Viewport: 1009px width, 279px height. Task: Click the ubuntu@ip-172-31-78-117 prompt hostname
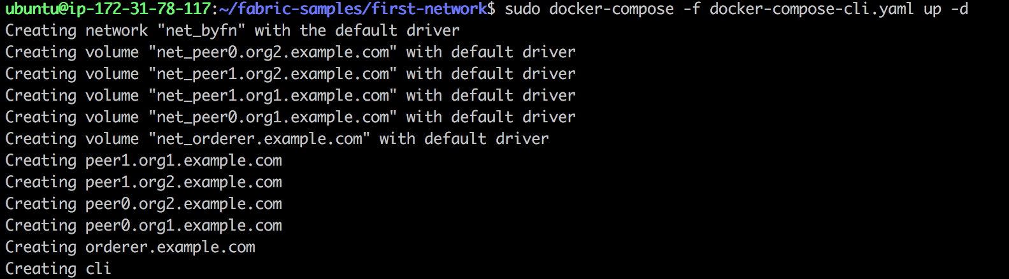coord(108,9)
